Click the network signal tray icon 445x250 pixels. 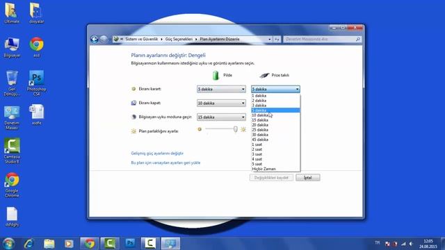pos(403,244)
